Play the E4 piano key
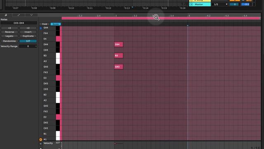This screenshot has height=149, width=264. (x=59, y=39)
